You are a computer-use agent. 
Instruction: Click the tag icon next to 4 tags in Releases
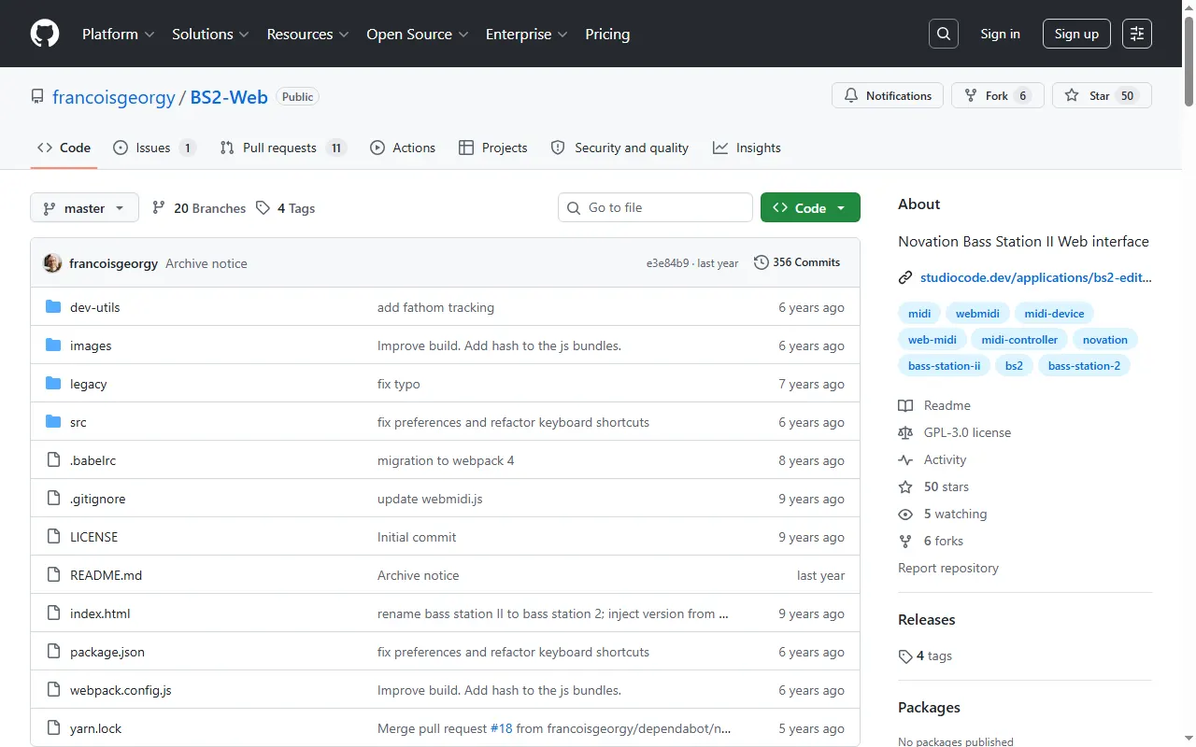905,656
